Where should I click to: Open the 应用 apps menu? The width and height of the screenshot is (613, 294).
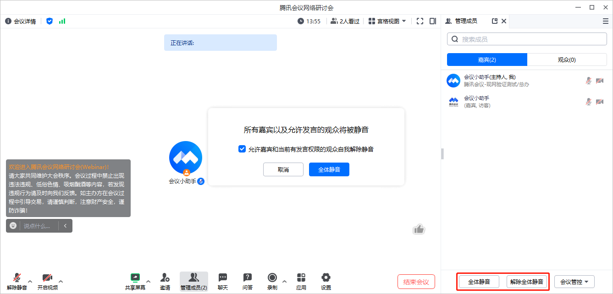tap(301, 282)
